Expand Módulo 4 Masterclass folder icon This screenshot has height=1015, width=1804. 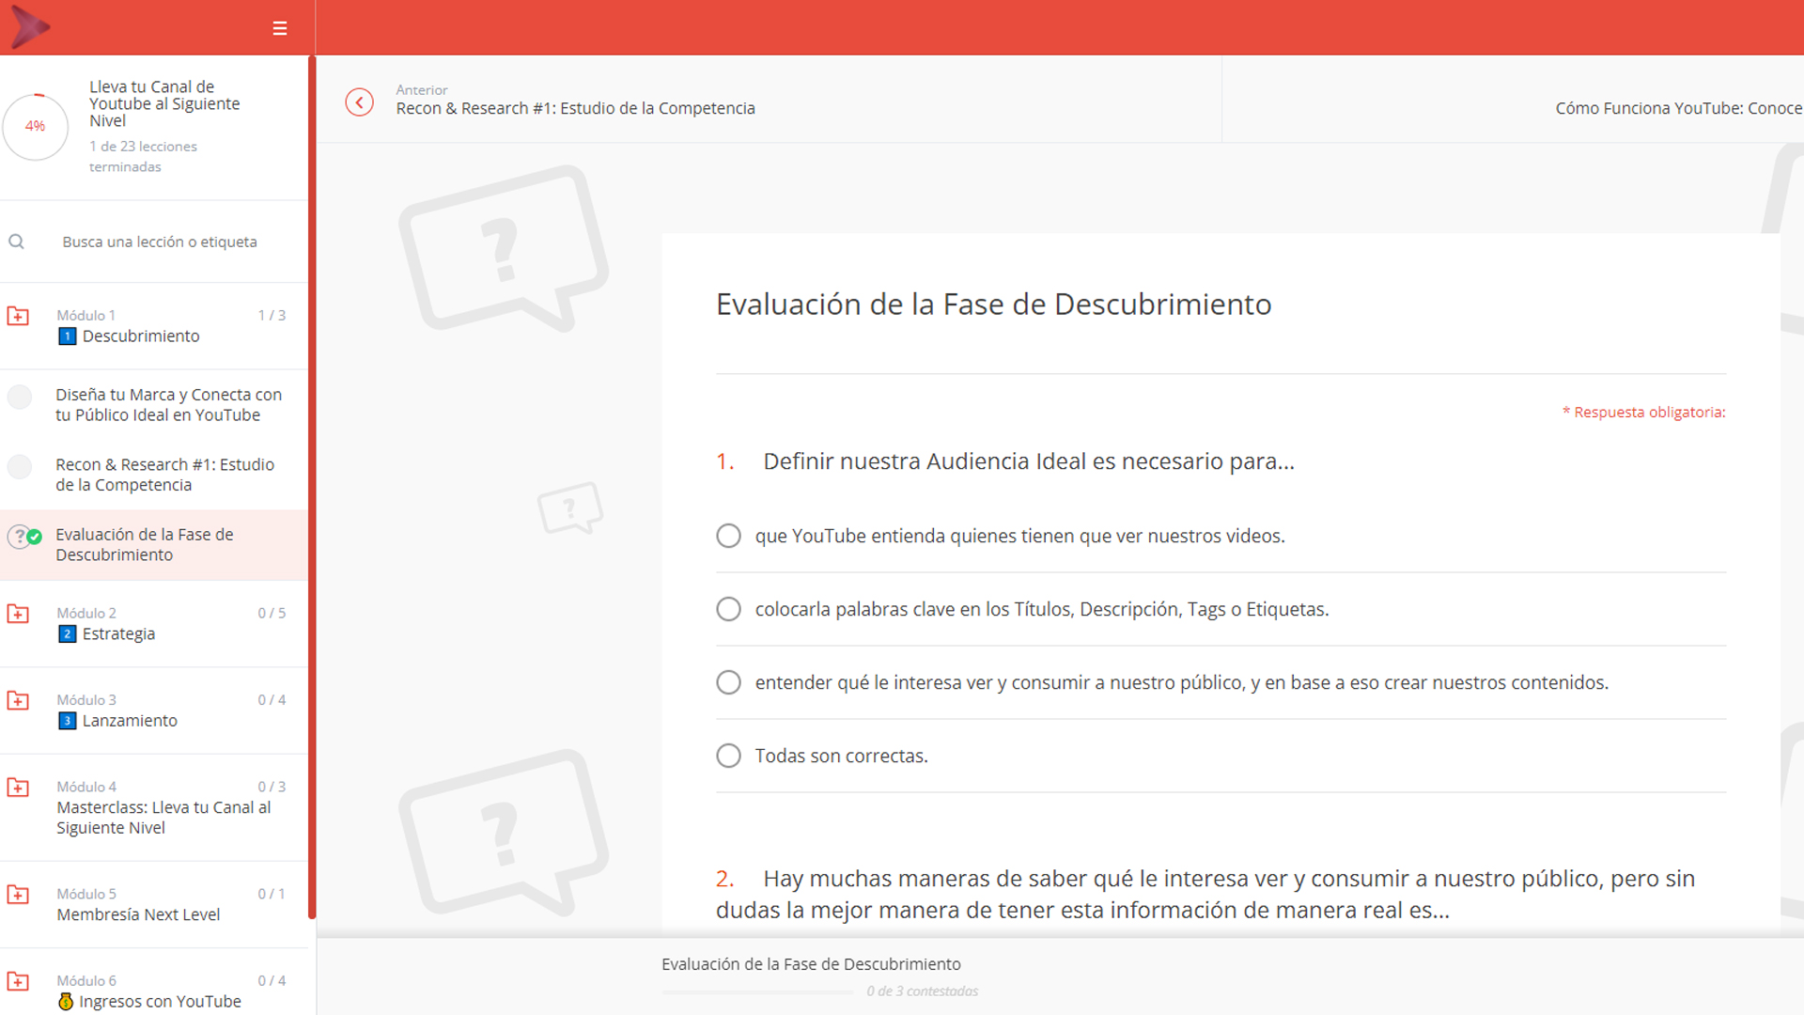click(x=18, y=788)
